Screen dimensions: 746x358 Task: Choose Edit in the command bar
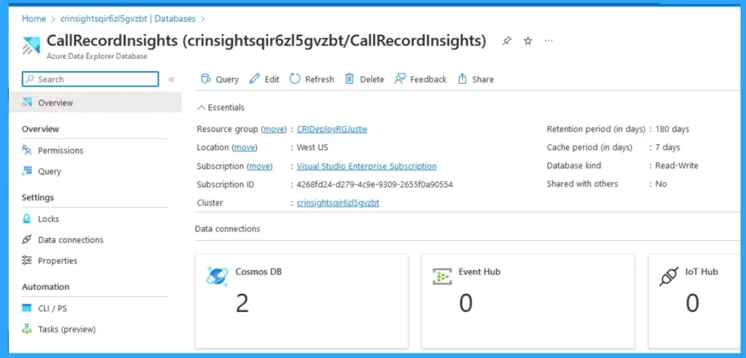pos(264,79)
